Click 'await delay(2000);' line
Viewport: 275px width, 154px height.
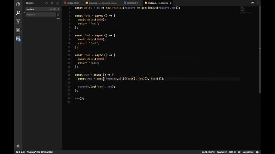92,39
